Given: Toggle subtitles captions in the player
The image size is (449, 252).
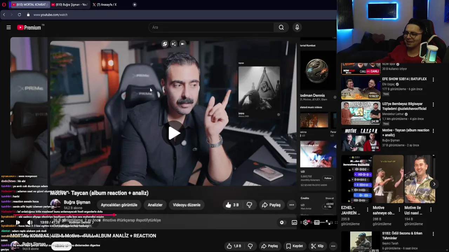Looking at the screenshot, I should coord(294,222).
